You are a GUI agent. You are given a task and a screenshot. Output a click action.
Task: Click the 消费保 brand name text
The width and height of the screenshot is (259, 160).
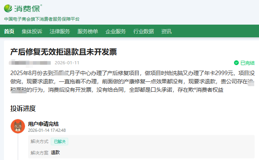tap(29, 8)
